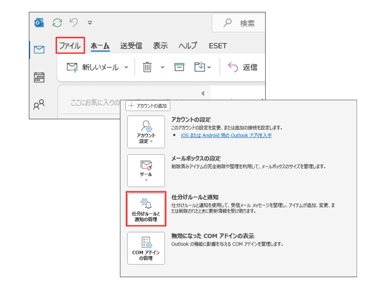Select the Mail view icon in sidebar

39,50
